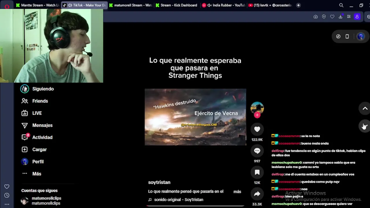Click the 997 comments count
Image resolution: width=370 pixels, height=208 pixels.
pos(257,161)
